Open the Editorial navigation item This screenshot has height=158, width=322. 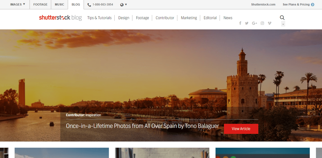(210, 18)
